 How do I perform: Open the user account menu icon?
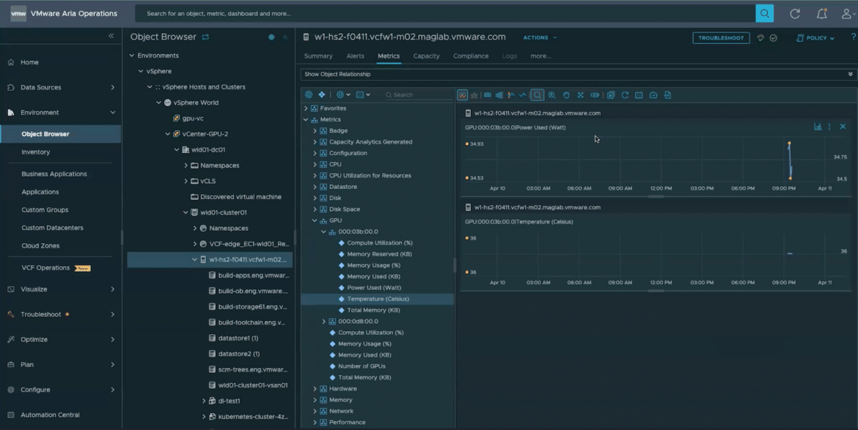(x=848, y=14)
